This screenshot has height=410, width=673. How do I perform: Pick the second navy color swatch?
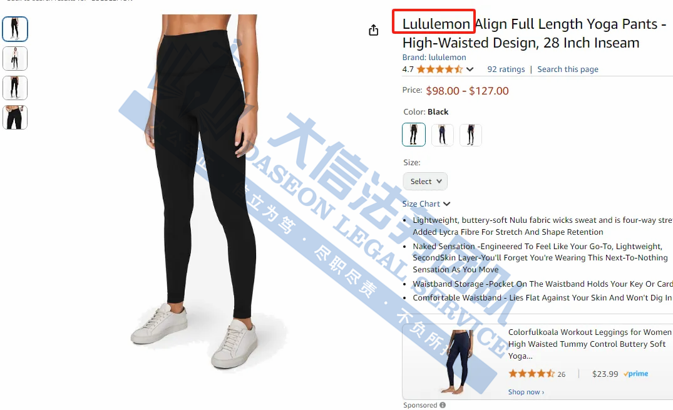442,135
